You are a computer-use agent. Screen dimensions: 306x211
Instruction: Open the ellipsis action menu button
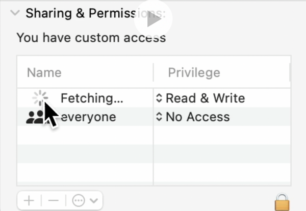click(78, 200)
